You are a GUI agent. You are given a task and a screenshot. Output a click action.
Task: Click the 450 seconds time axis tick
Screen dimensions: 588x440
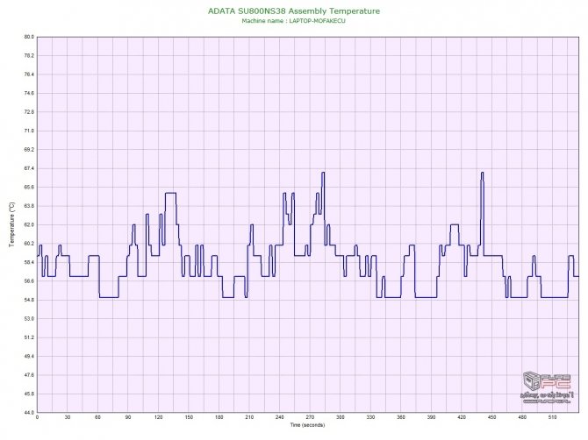pos(492,417)
